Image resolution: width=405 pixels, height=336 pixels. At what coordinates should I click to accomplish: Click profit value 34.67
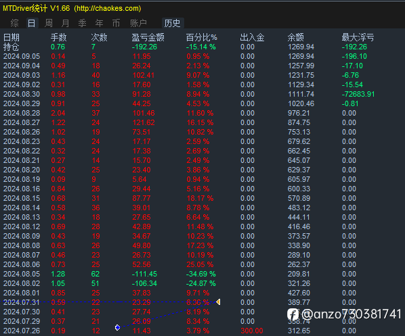pyautogui.click(x=142, y=236)
